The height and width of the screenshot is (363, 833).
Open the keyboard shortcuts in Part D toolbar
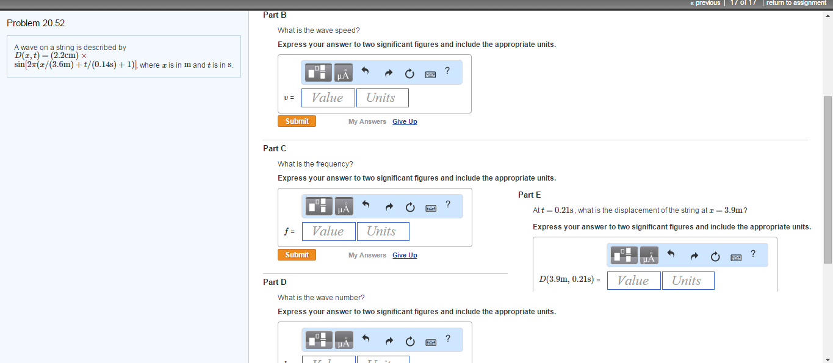click(431, 340)
